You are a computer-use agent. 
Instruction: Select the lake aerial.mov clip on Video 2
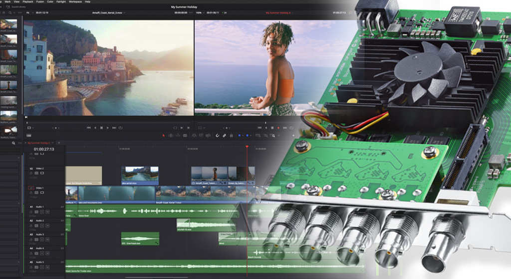[x=140, y=176]
